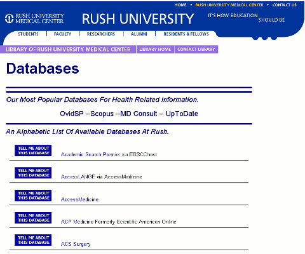Viewport: 305px width, 254px height.
Task: Click the Rush University Medical Center logo
Action: pos(34,18)
